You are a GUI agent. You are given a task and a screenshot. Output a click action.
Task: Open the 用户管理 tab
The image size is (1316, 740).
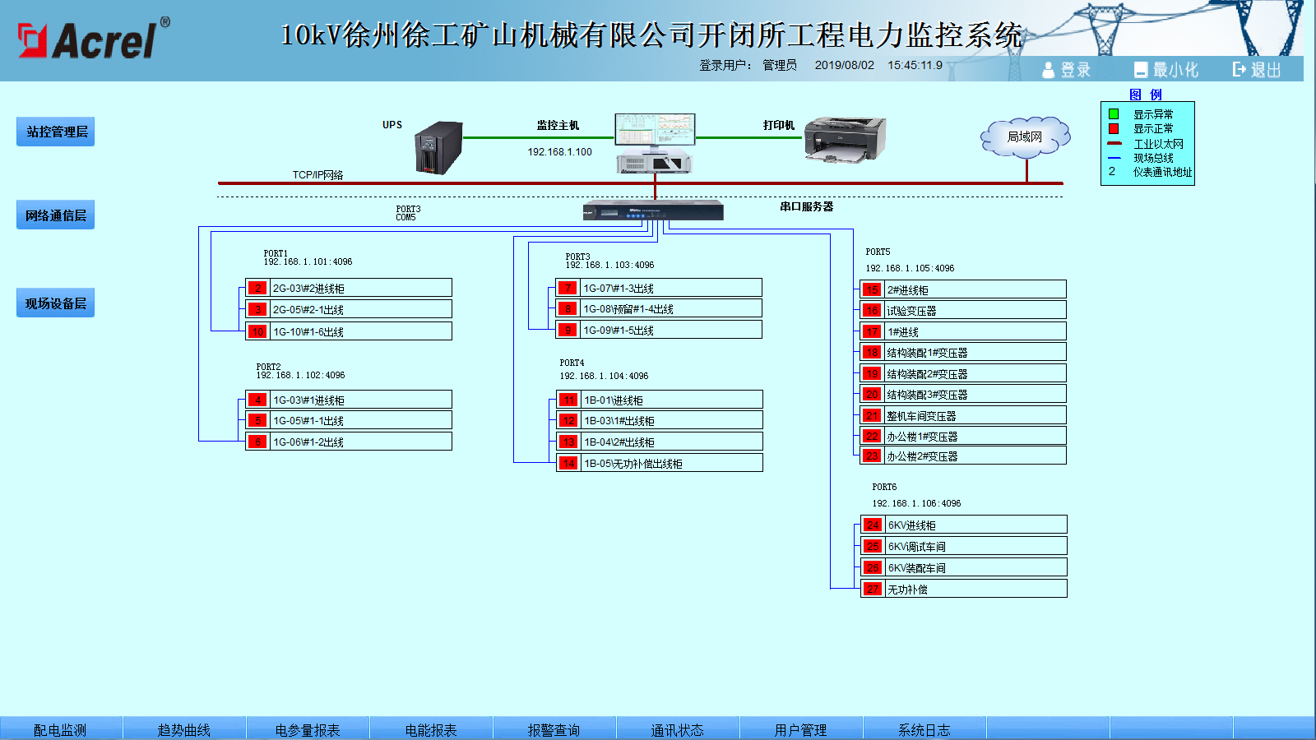click(801, 729)
